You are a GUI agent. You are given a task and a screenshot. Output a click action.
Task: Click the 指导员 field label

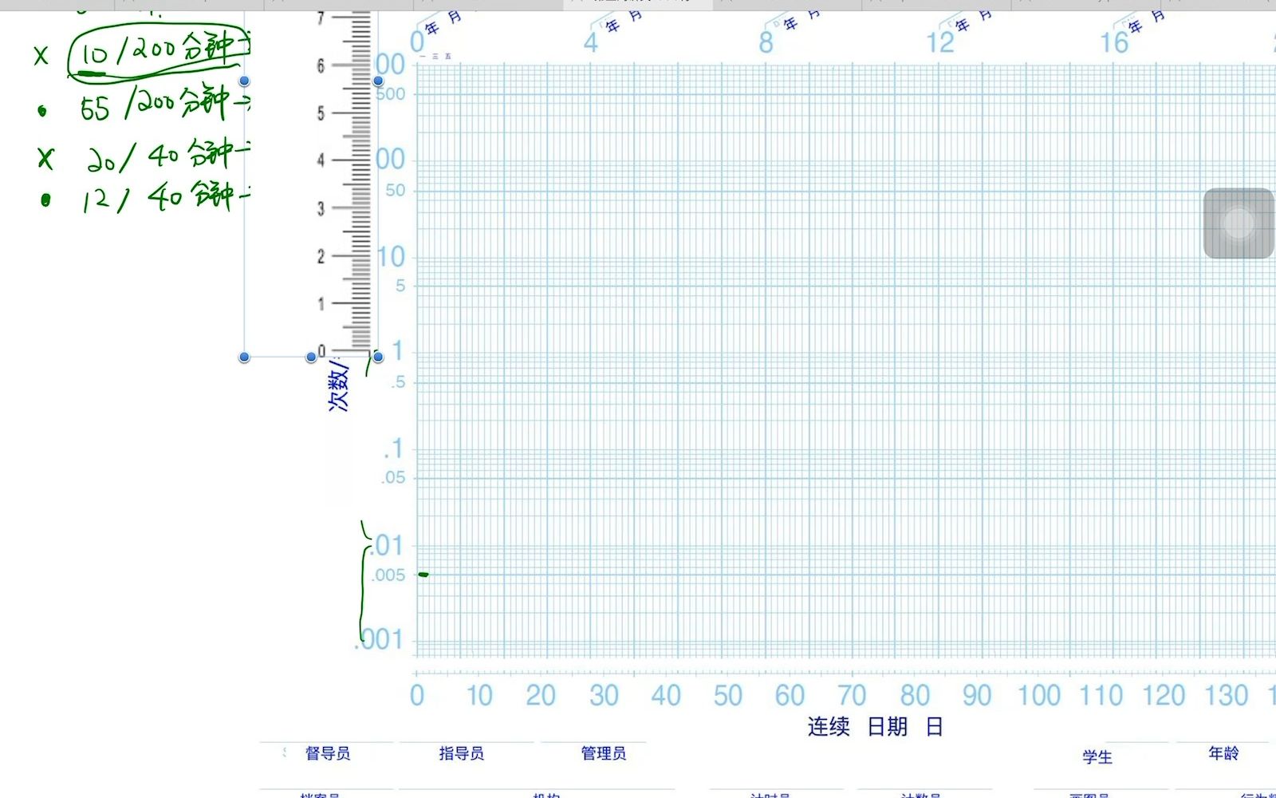pyautogui.click(x=461, y=753)
